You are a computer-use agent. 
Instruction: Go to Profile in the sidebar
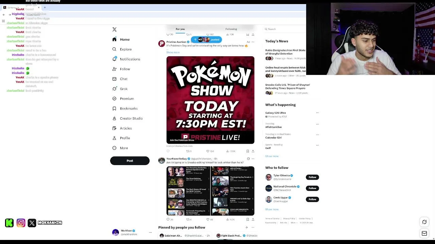121,138
